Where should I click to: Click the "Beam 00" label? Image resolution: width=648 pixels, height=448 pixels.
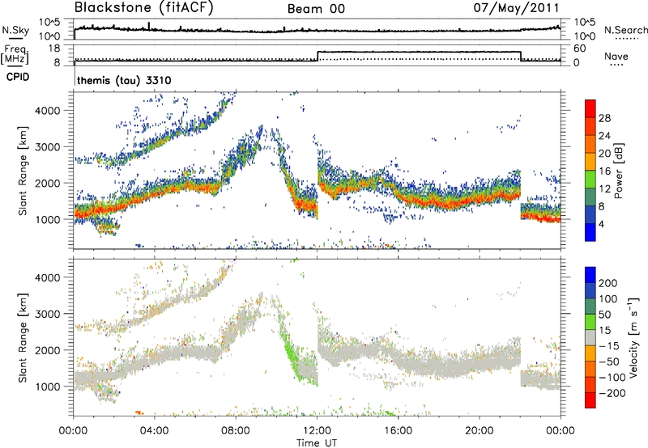tap(316, 9)
